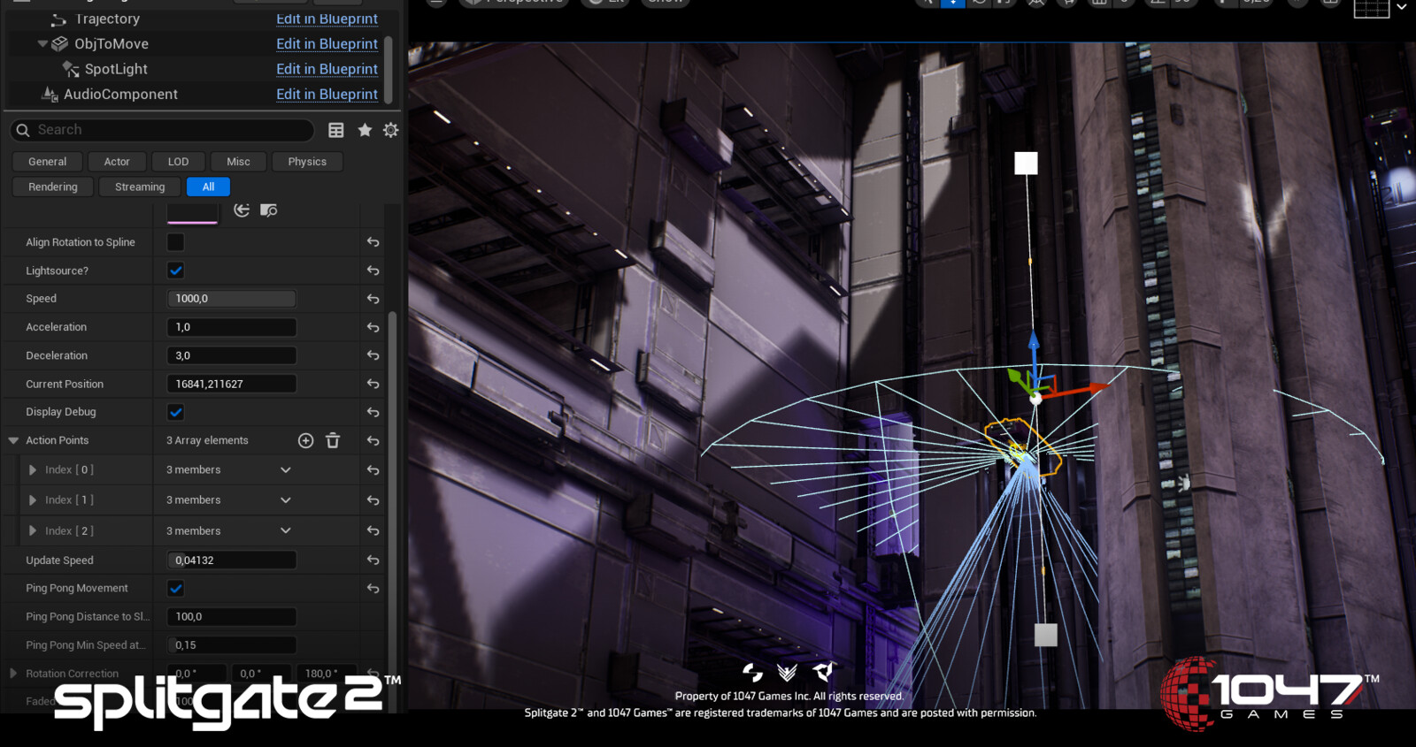The height and width of the screenshot is (747, 1416).
Task: Open the property matrix table view
Action: point(336,130)
